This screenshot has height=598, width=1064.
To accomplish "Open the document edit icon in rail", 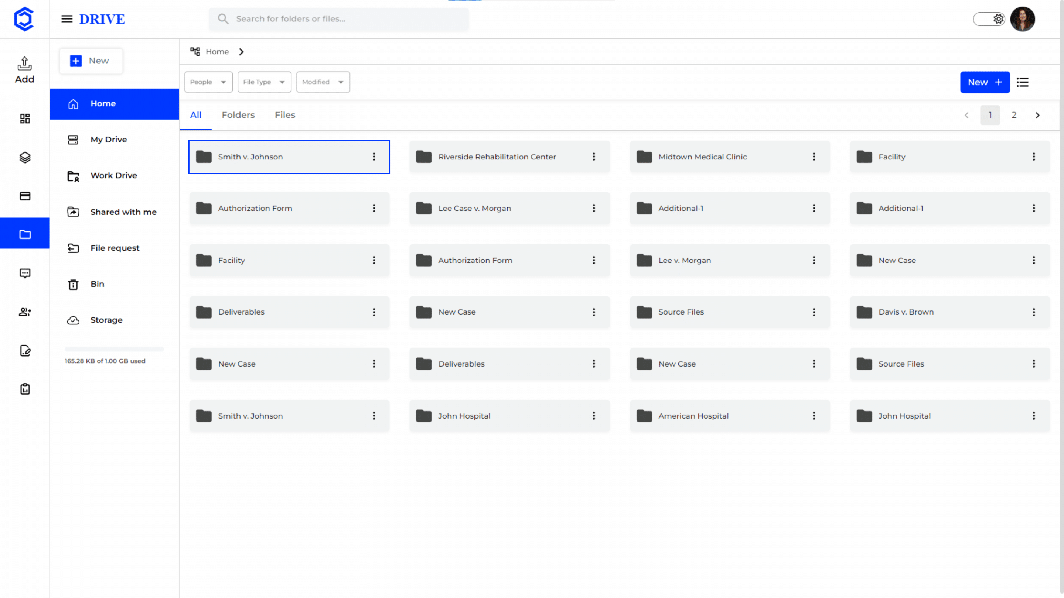I will 25,350.
